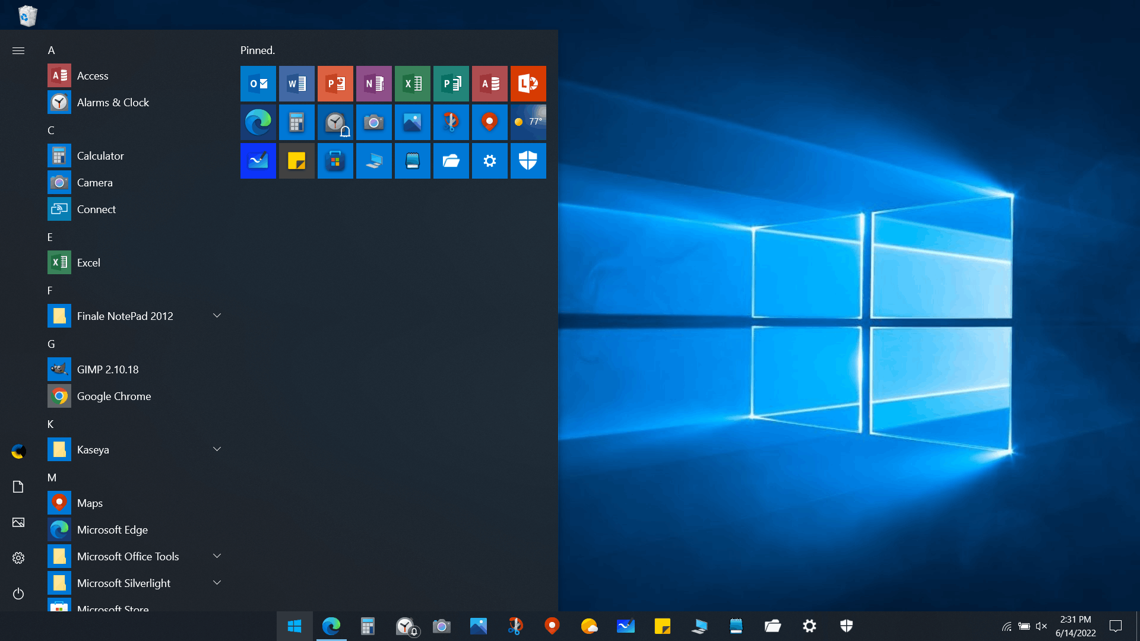Open Weather from the taskbar

[x=589, y=626]
